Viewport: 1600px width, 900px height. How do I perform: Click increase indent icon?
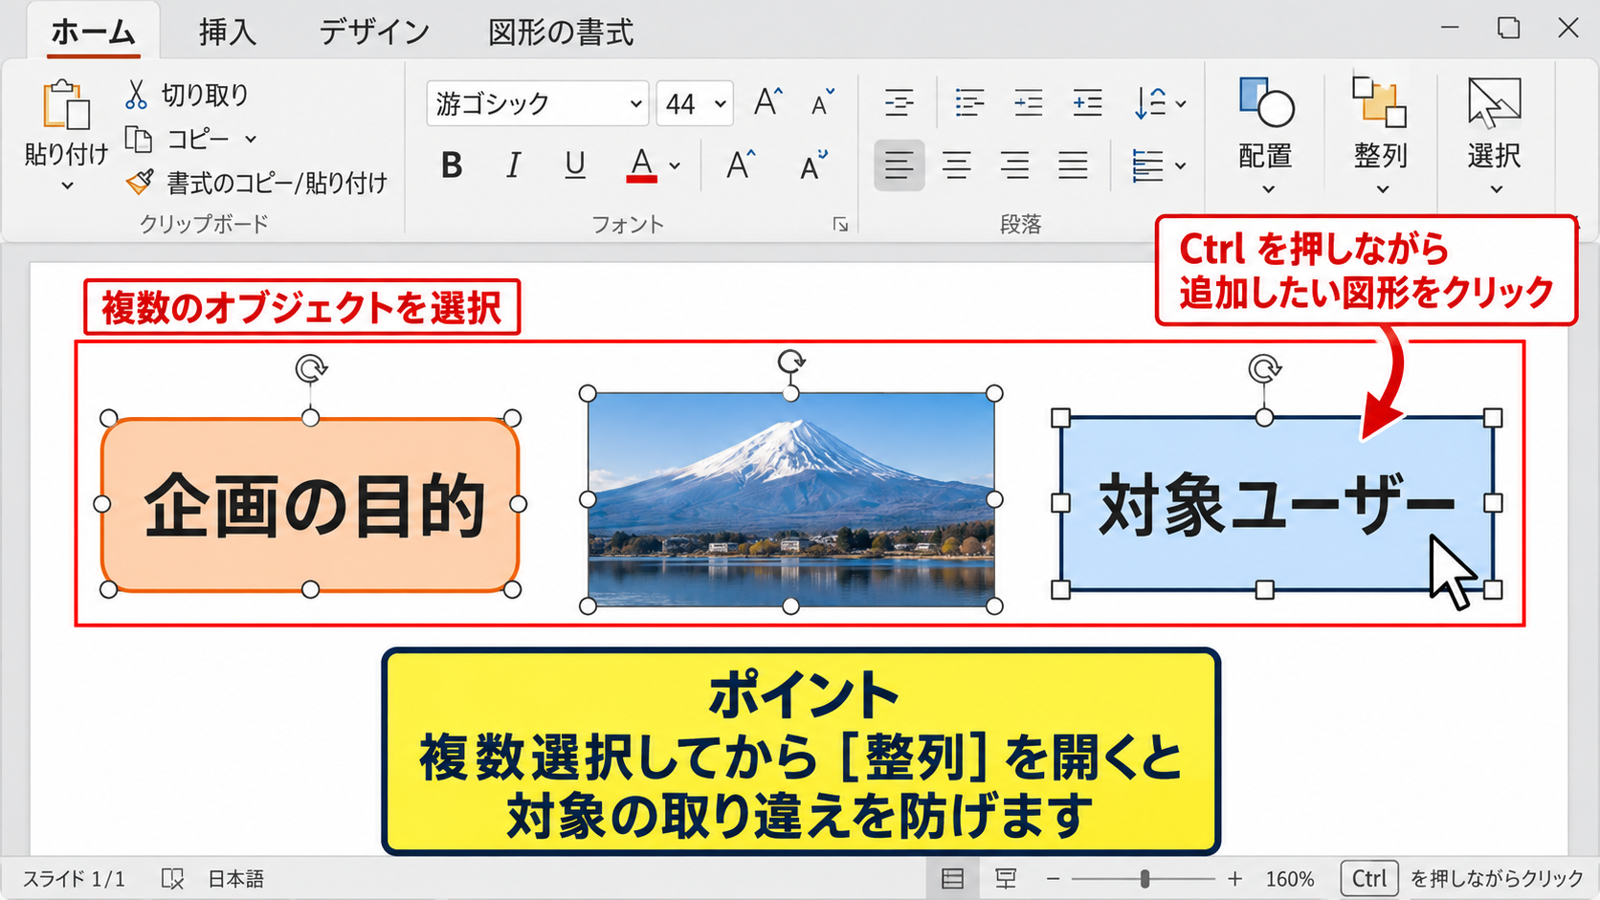1087,102
